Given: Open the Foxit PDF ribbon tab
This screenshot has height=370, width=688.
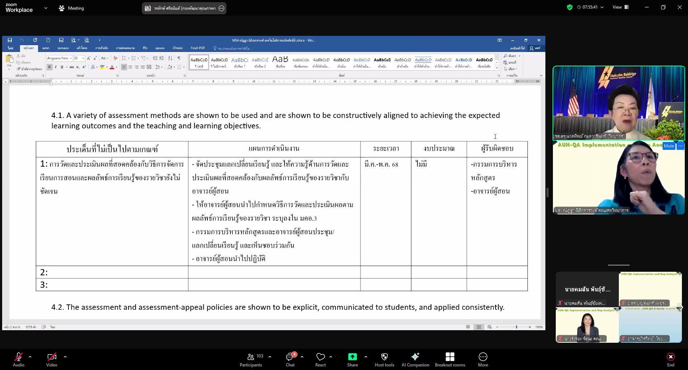Looking at the screenshot, I should (198, 48).
